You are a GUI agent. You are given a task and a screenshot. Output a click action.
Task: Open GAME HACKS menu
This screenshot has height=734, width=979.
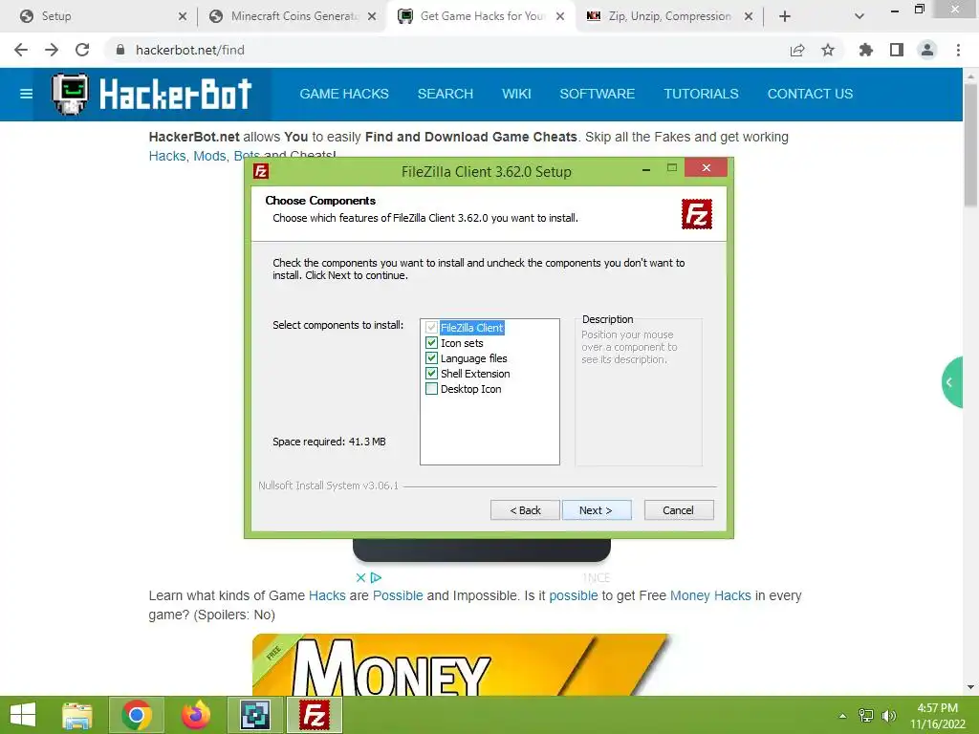344,95
